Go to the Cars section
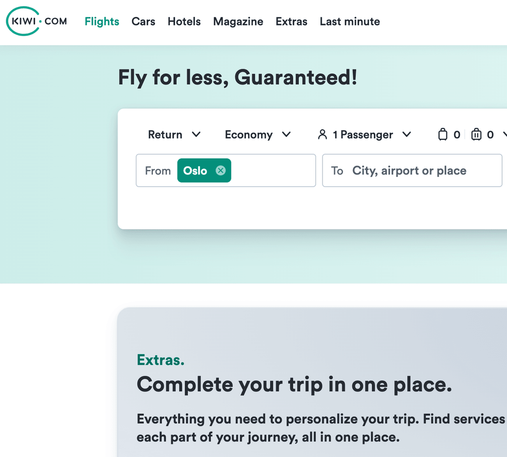The image size is (507, 457). point(143,22)
